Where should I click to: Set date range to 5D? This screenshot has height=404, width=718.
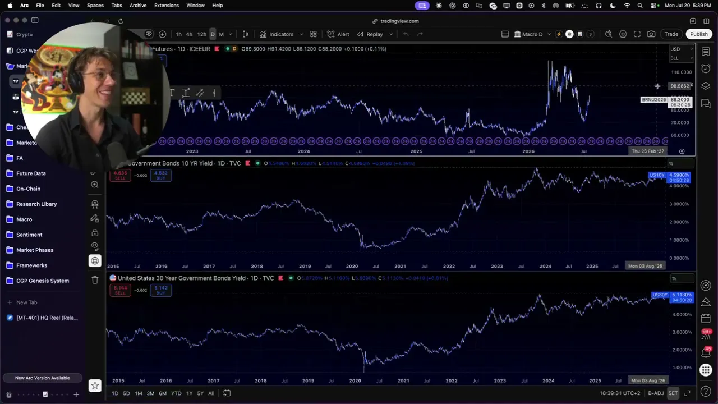(x=127, y=393)
